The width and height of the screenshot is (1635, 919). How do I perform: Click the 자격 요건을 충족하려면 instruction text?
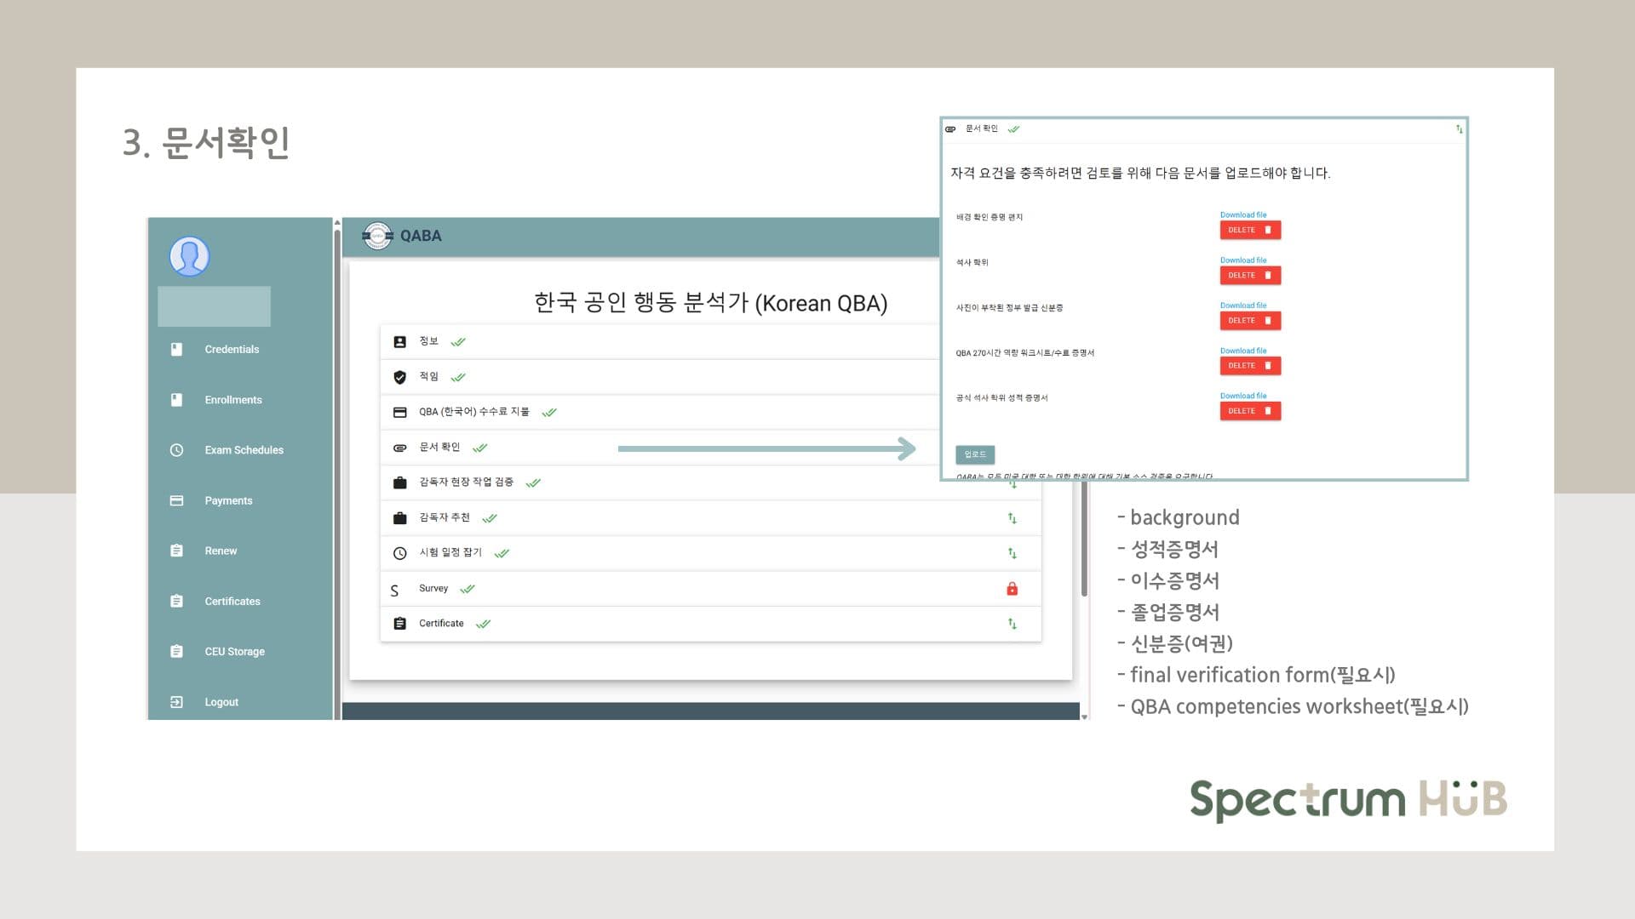(1140, 173)
